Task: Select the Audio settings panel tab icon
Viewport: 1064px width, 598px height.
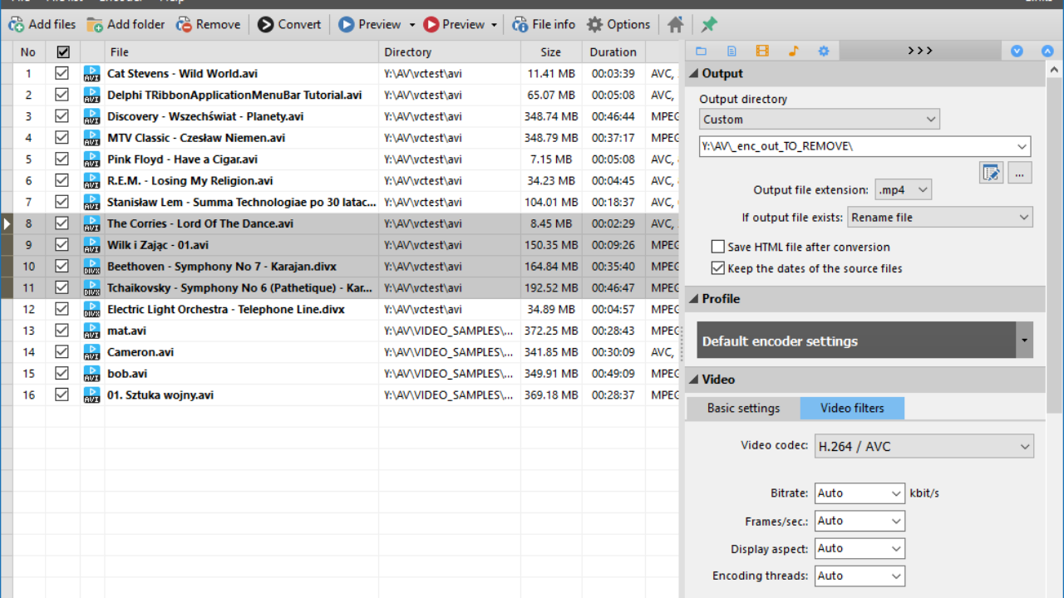Action: 793,51
